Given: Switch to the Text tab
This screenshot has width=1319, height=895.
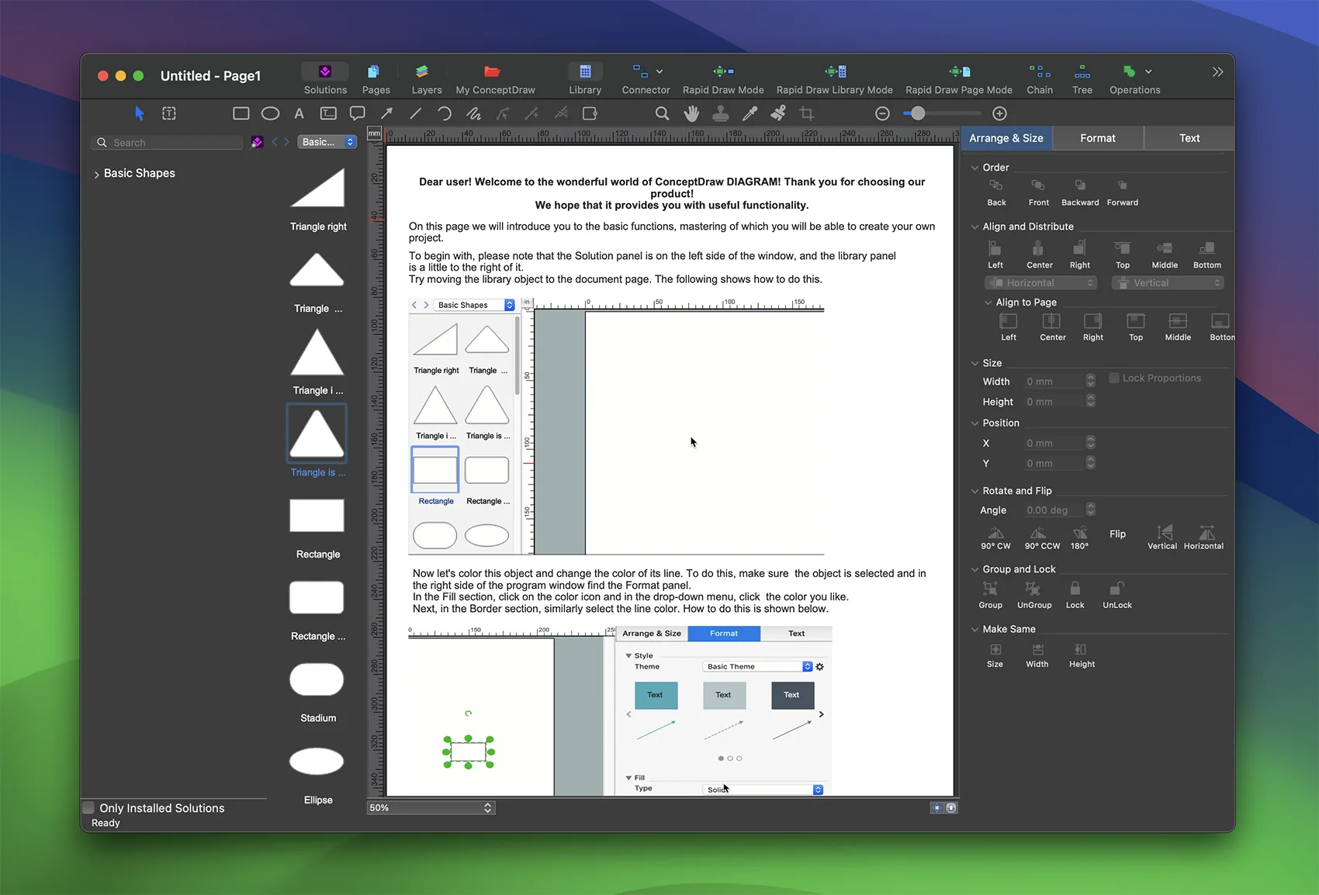Looking at the screenshot, I should point(1189,138).
